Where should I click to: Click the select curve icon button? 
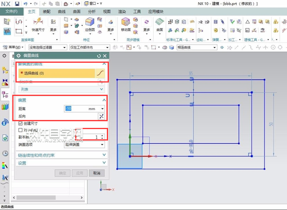pos(100,73)
